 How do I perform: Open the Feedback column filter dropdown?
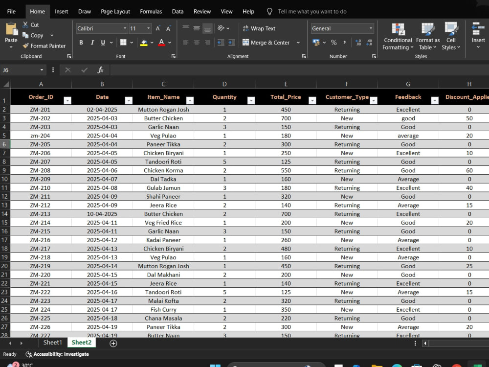[435, 100]
